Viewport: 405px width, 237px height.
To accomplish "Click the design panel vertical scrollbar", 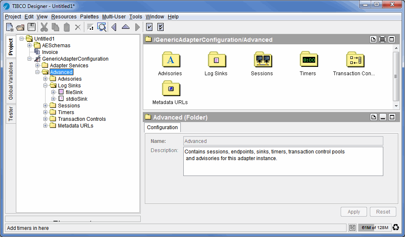I will [396, 76].
